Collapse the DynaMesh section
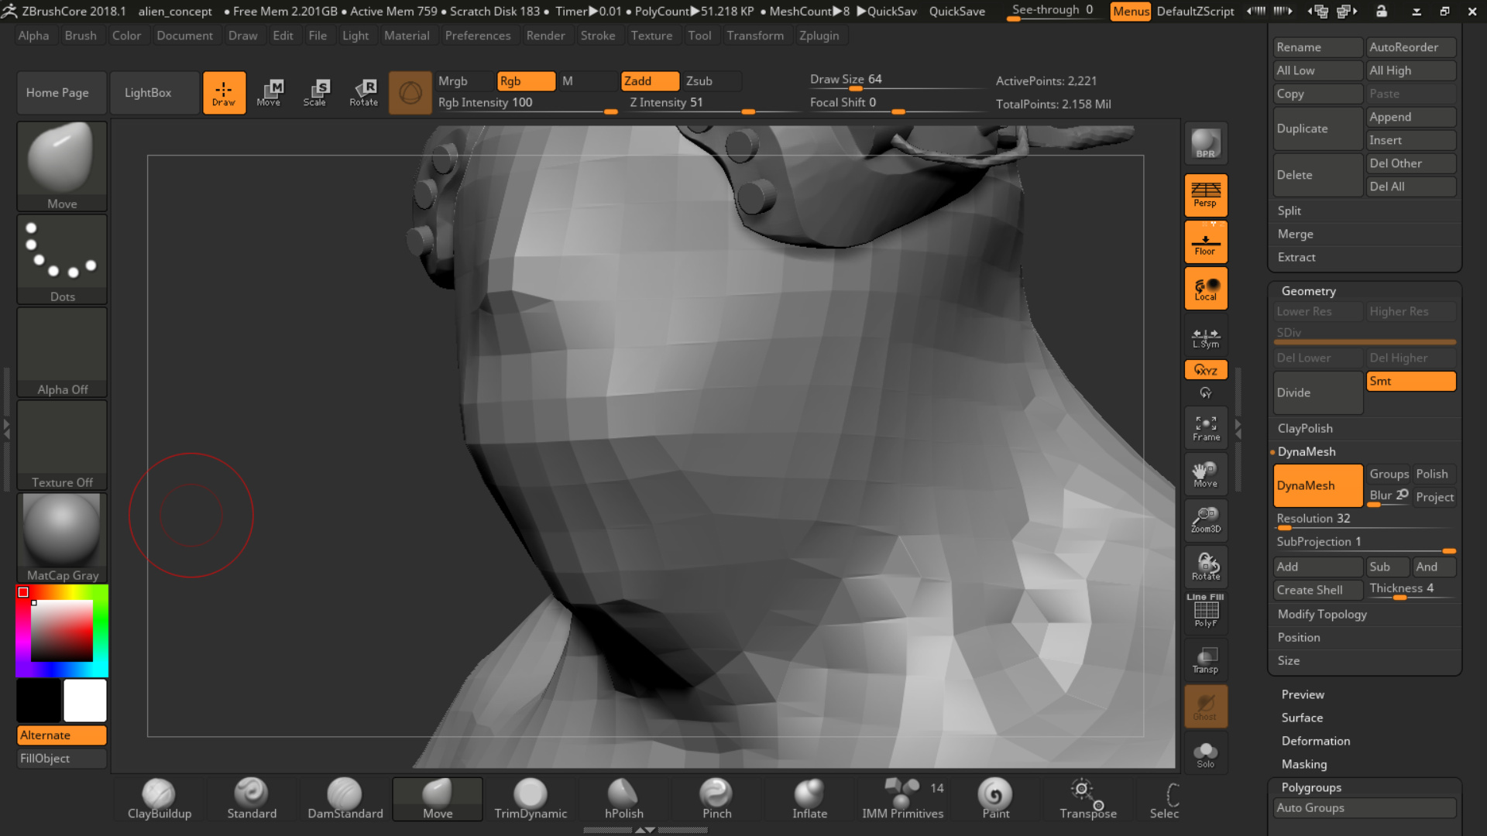This screenshot has width=1487, height=836. click(x=1307, y=451)
